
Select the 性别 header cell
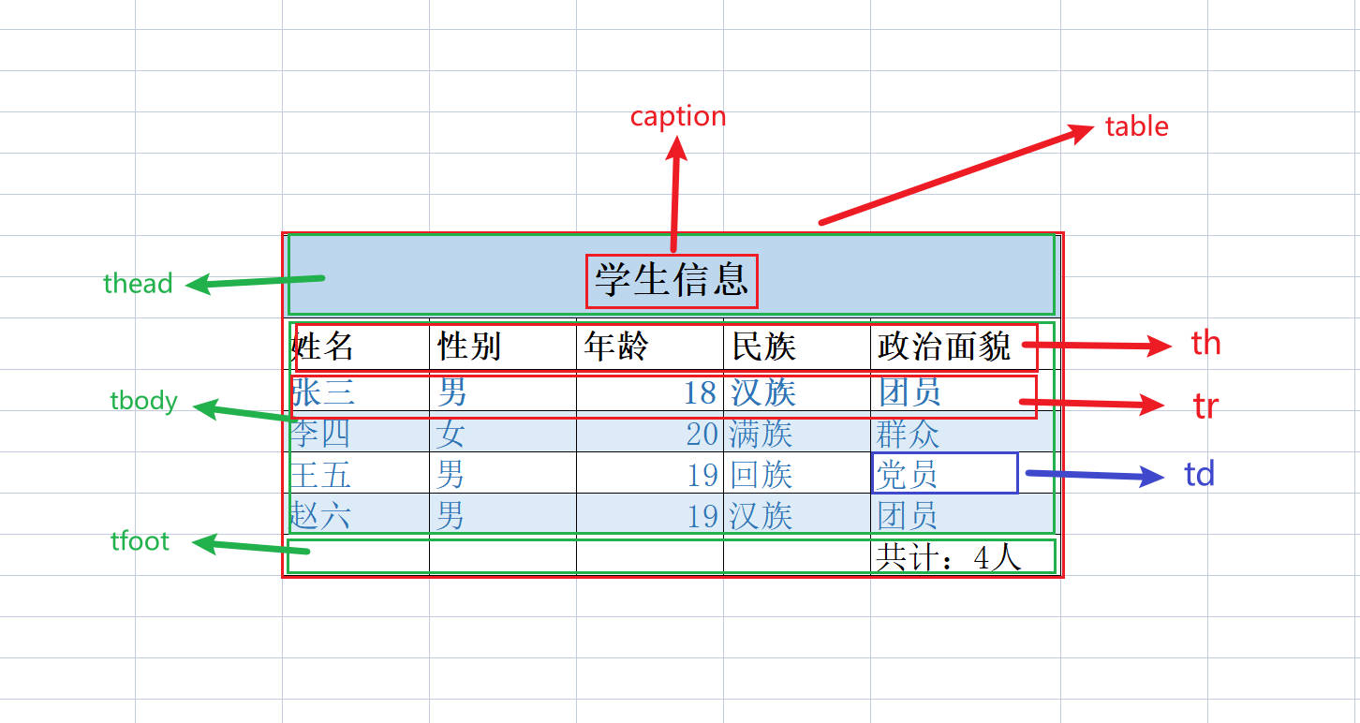pyautogui.click(x=503, y=347)
